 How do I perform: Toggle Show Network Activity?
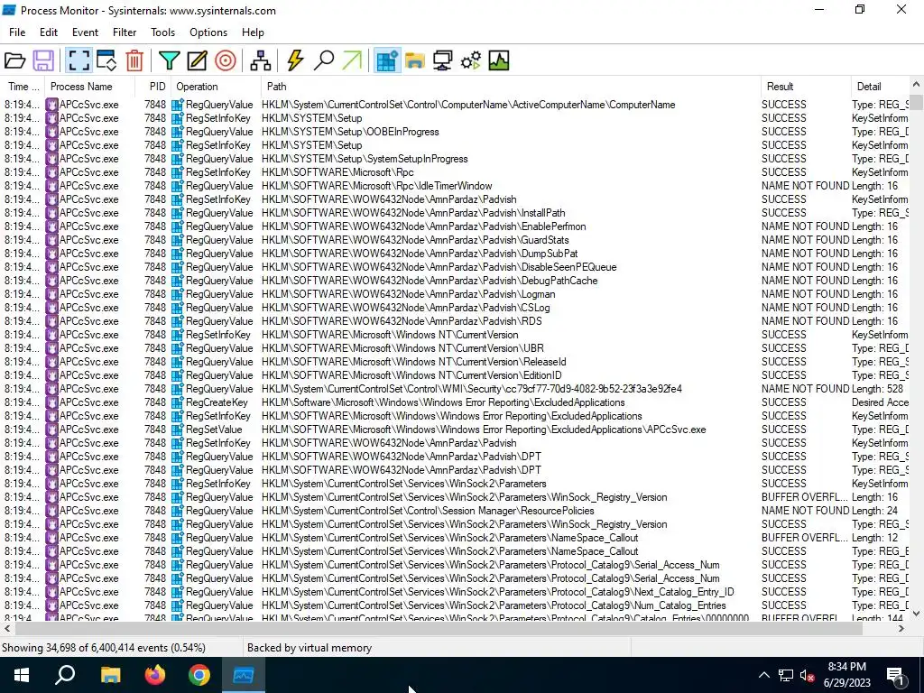[x=442, y=60]
